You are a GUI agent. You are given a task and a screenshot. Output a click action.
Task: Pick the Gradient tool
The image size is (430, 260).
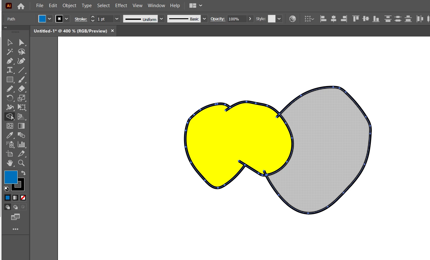click(x=21, y=126)
